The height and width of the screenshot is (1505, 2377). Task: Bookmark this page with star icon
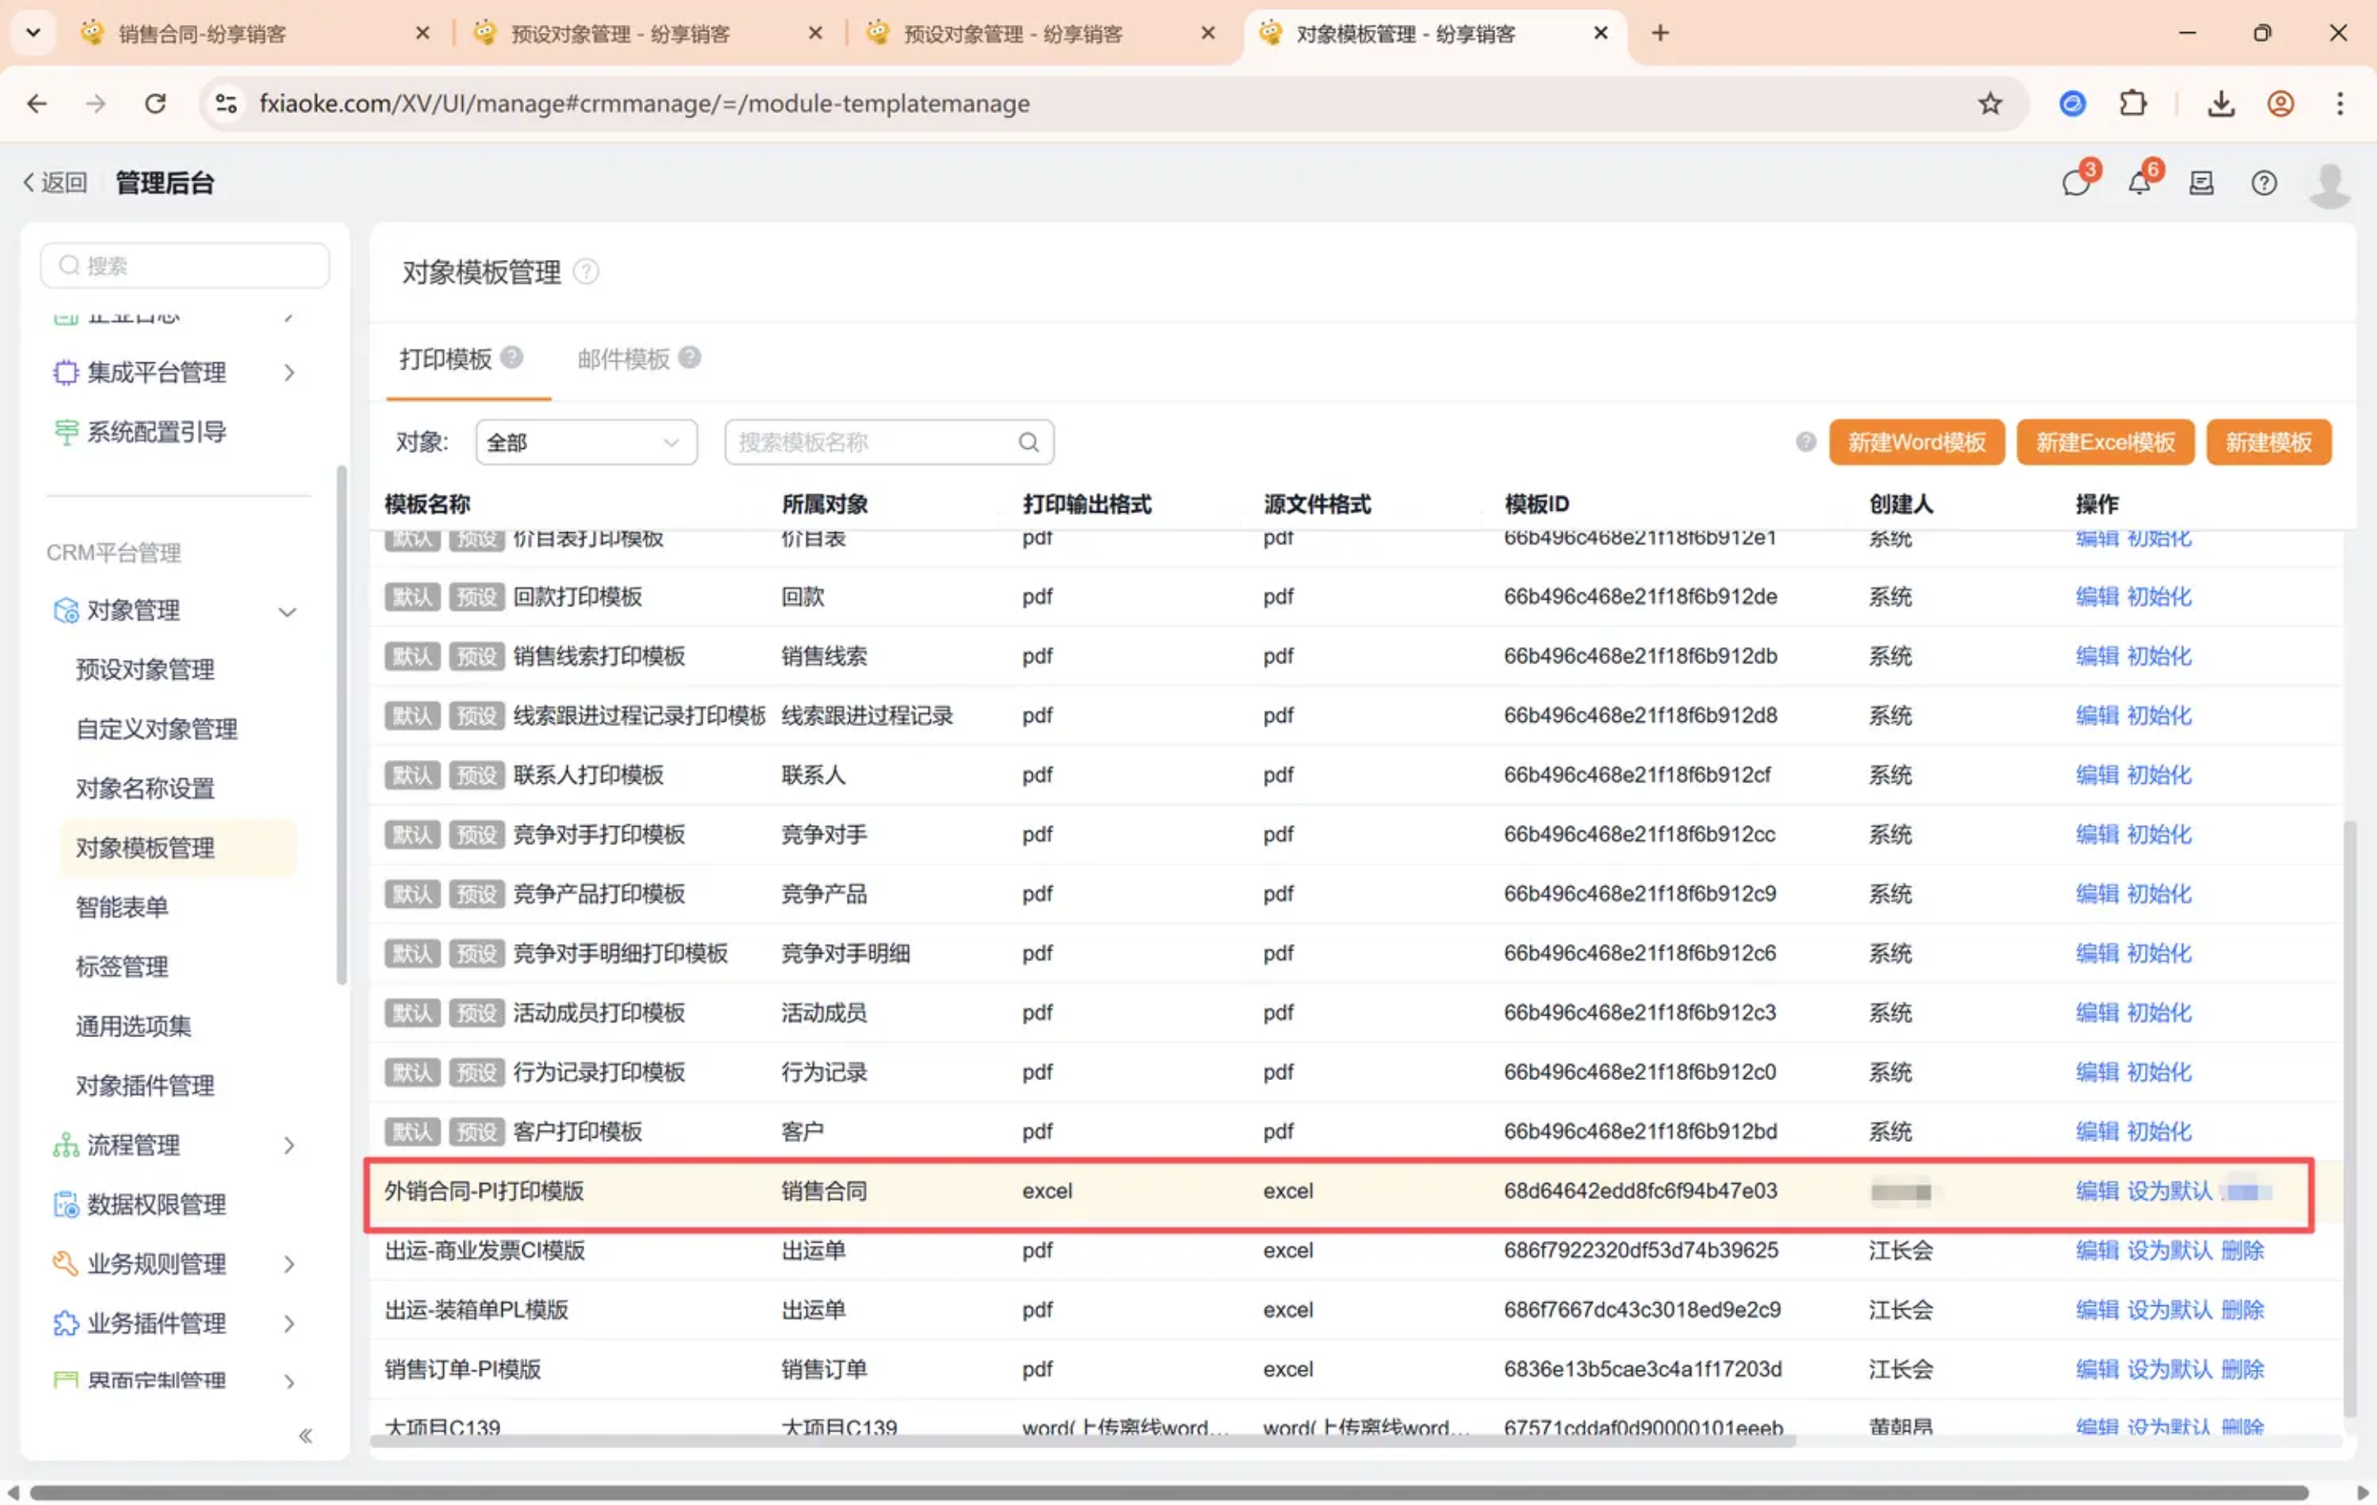pyautogui.click(x=1989, y=102)
